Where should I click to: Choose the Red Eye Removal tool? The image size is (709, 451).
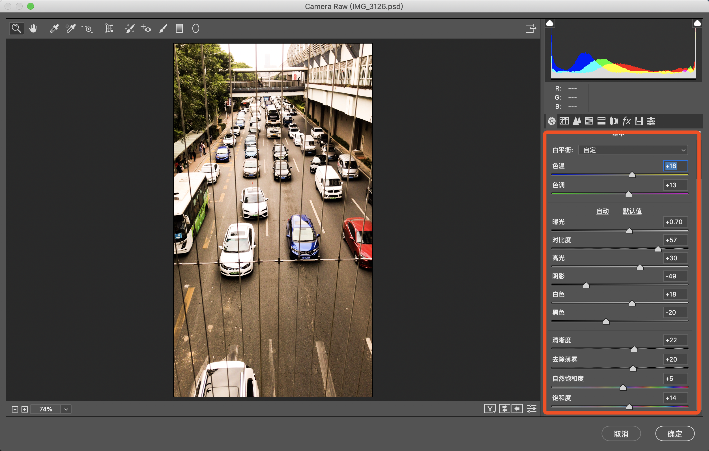tap(146, 29)
